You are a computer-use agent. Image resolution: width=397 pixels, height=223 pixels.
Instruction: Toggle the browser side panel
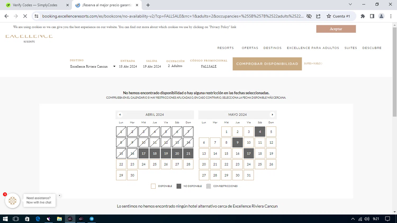[x=372, y=16]
